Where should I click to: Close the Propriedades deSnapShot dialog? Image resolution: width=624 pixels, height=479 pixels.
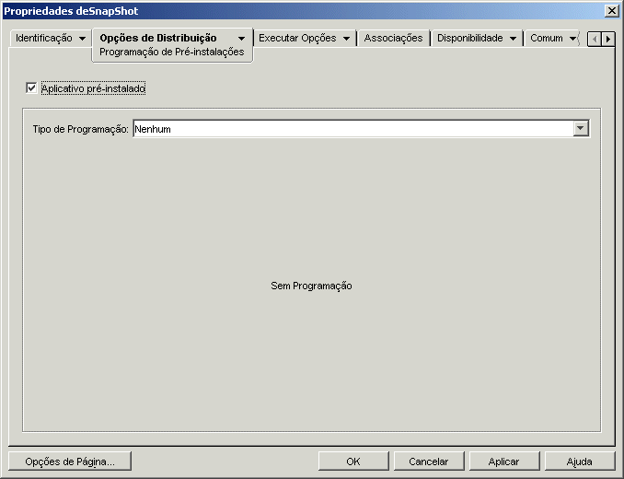611,11
